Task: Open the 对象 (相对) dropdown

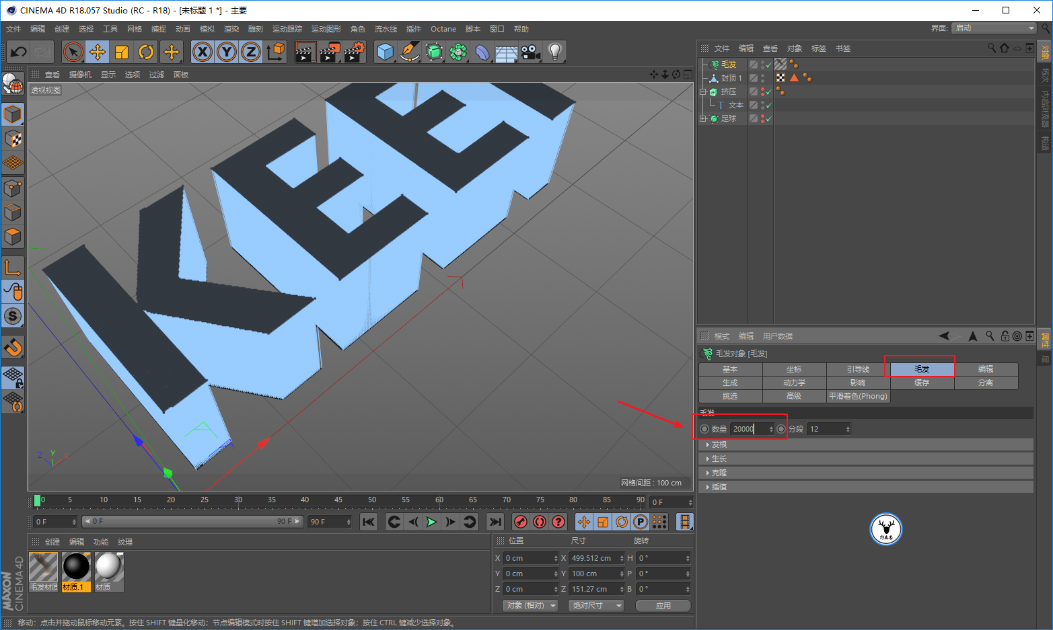Action: tap(531, 606)
